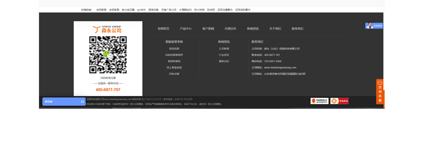425x148 pixels.
Task: Click the website www.shandongsenyong.com in the contact list
Action: (x=280, y=67)
